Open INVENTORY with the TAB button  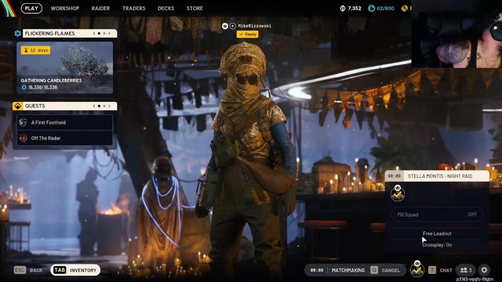(75, 270)
